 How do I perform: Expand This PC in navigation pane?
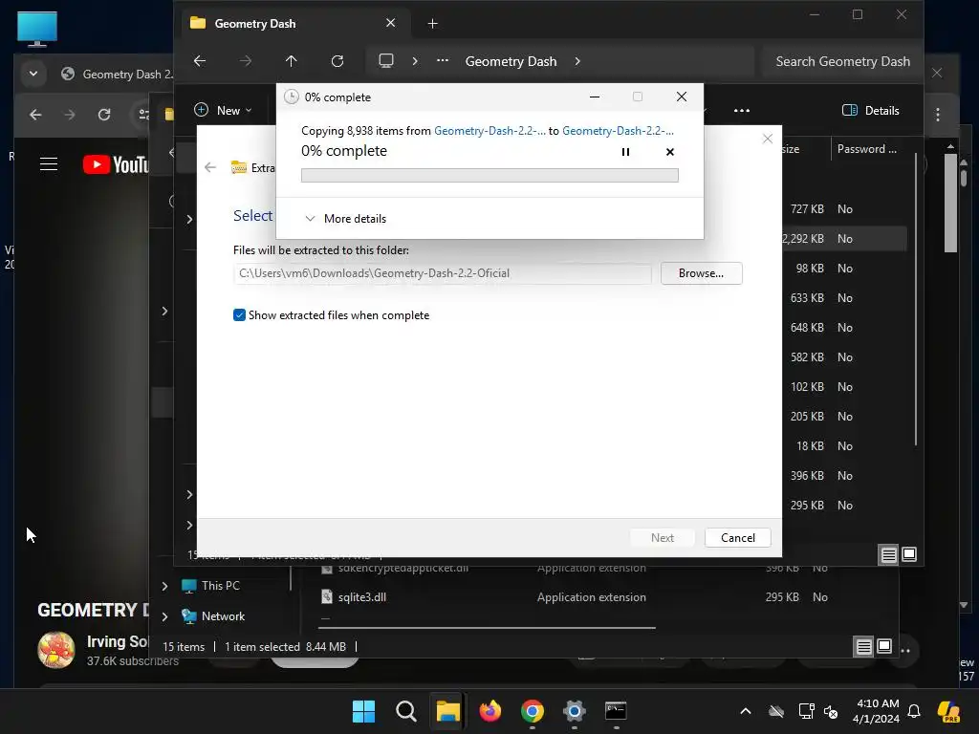[x=164, y=586]
